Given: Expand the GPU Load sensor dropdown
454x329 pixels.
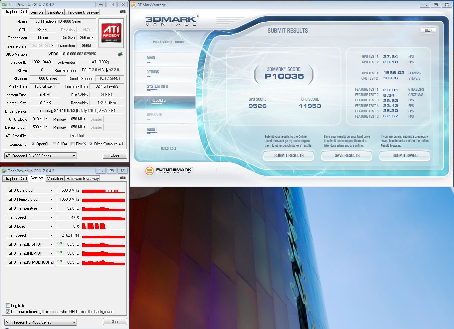Looking at the screenshot, I should click(x=52, y=226).
